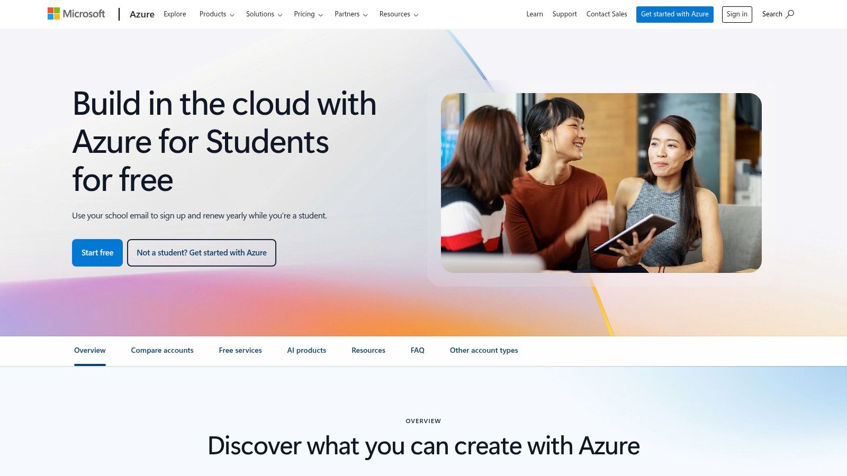Click the students hero image
Viewport: 847px width, 476px height.
click(601, 183)
